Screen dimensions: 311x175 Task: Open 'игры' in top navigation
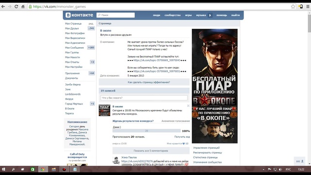[188, 15]
